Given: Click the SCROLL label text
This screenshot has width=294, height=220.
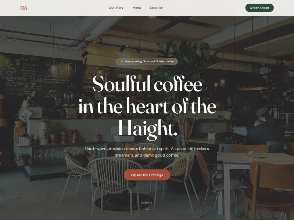Looking at the screenshot, I should 147,202.
